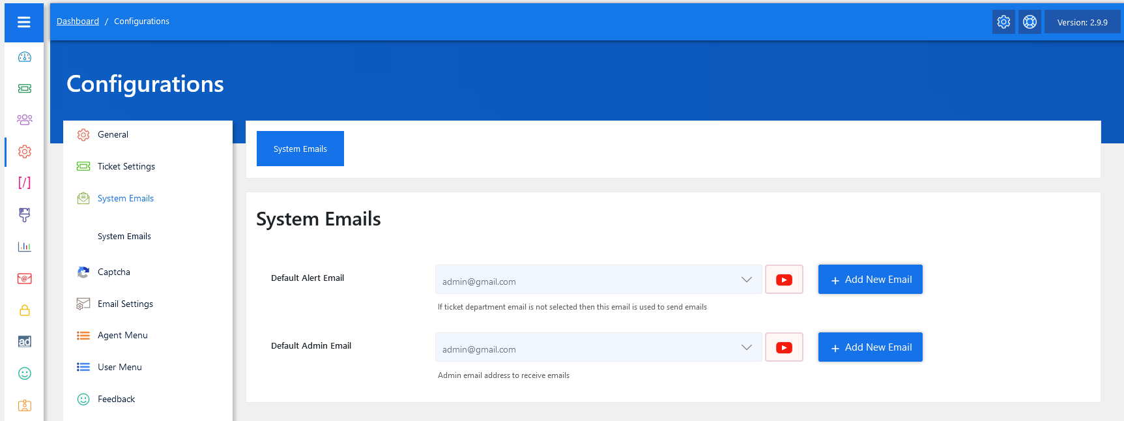The width and height of the screenshot is (1124, 421).
Task: Play the Default Alert Email video tutorial
Action: [784, 280]
